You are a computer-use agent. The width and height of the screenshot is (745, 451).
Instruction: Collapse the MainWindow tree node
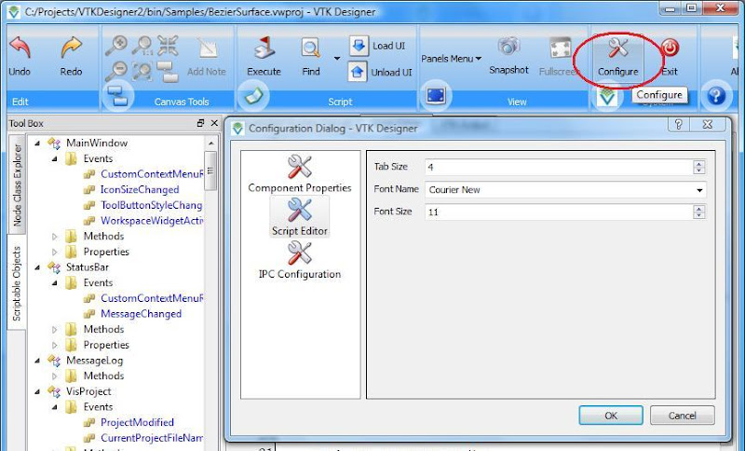point(37,143)
